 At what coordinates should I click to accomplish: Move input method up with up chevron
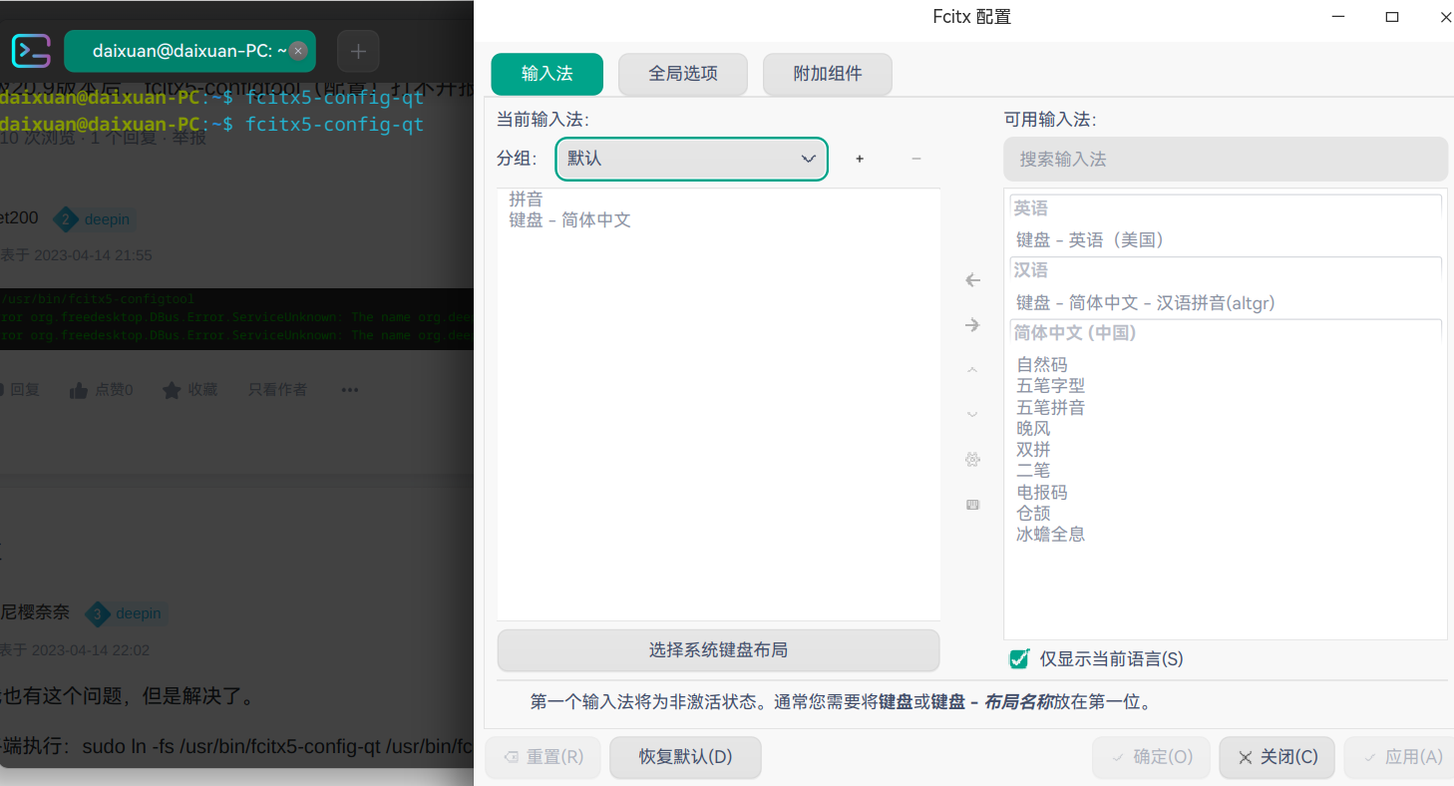pos(972,370)
